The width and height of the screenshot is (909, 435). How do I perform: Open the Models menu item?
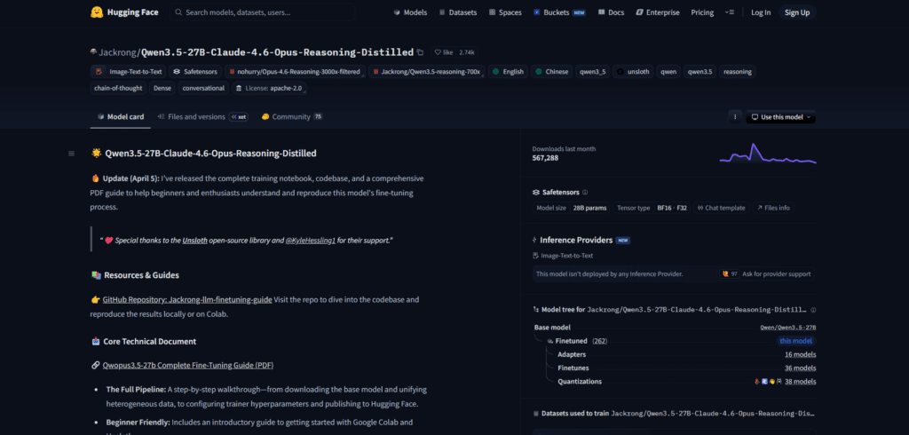tap(410, 12)
